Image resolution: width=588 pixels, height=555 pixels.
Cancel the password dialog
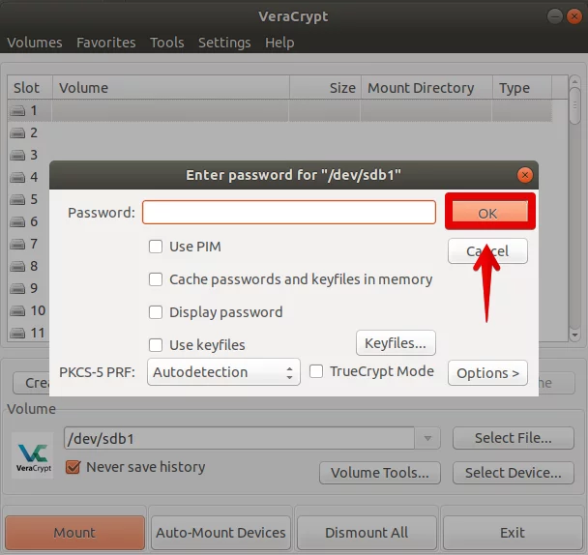(487, 250)
